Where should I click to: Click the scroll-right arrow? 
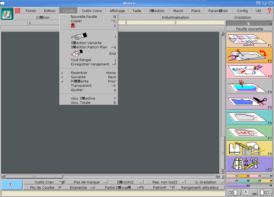click(x=218, y=177)
